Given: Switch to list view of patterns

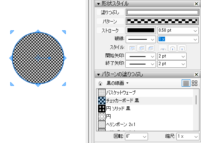Looking at the screenshot, I should coord(186,83).
